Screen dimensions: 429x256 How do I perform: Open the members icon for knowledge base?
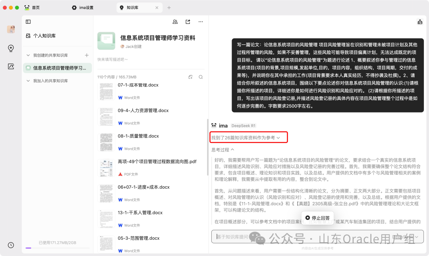point(175,22)
